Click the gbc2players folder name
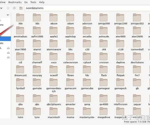This screenshot has width=150, height=125. pos(54,104)
